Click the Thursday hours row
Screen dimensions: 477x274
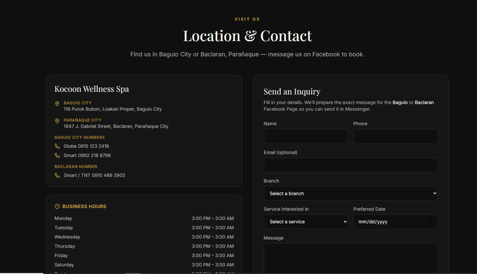(144, 246)
